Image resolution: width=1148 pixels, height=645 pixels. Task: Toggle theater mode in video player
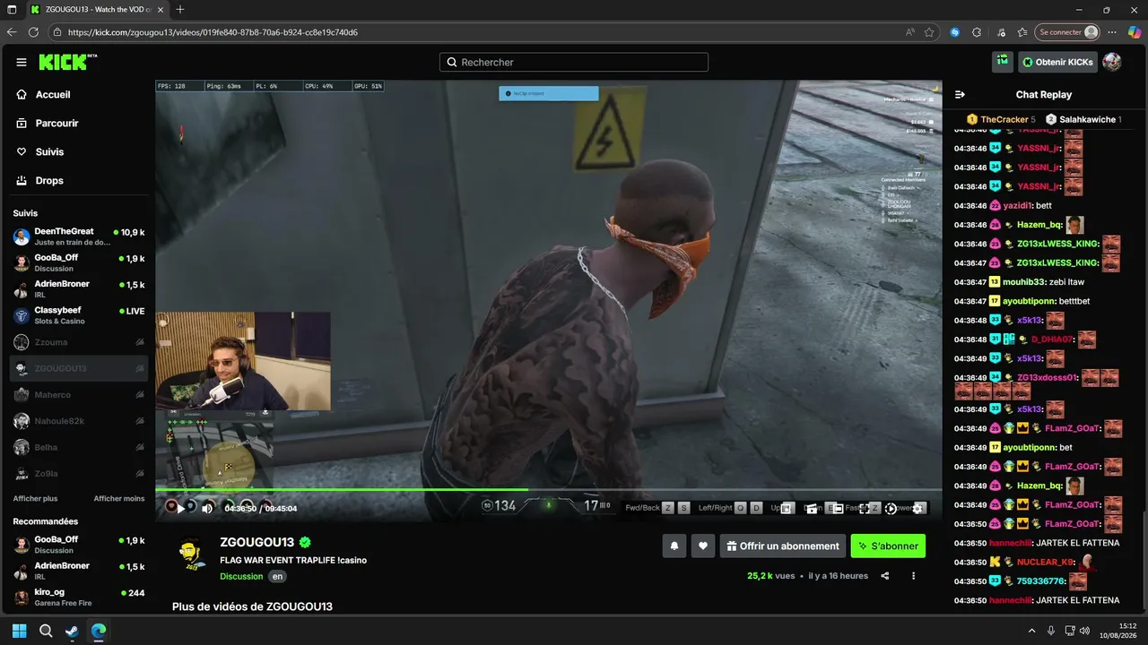pyautogui.click(x=837, y=508)
